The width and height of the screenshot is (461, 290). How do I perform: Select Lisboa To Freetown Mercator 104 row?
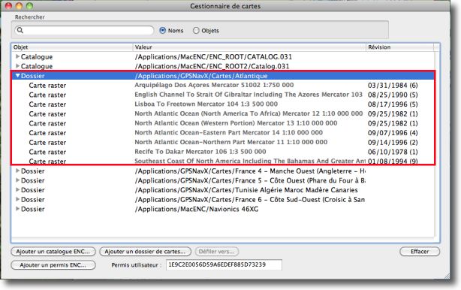pos(223,104)
